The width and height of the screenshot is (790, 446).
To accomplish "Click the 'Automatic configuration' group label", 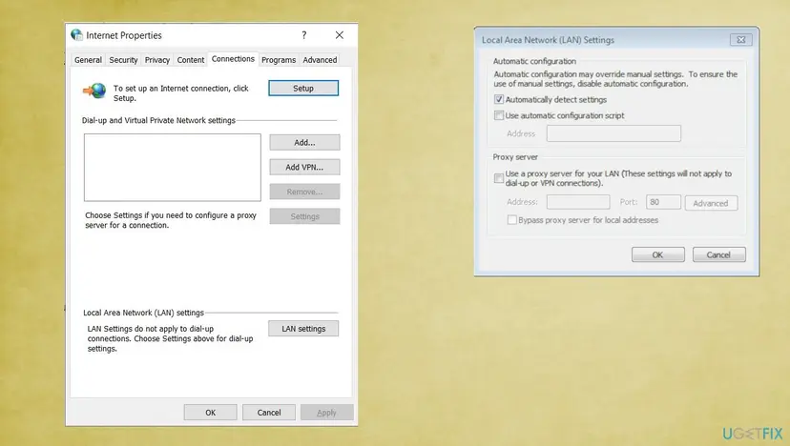I will (x=534, y=61).
